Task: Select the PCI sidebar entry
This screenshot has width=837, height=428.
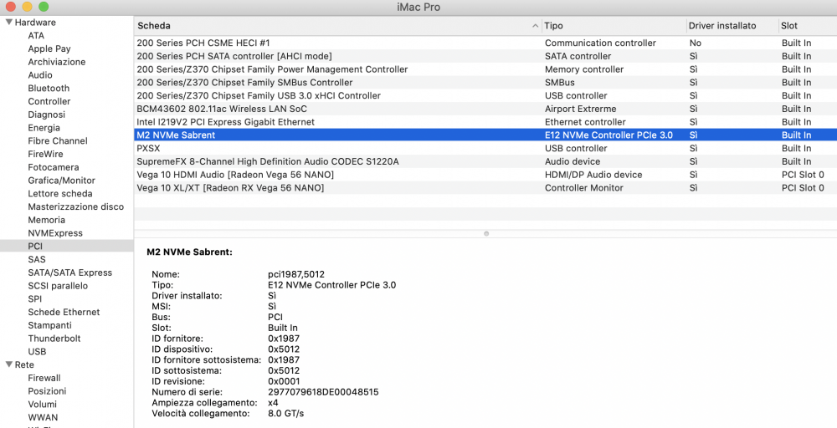Action: pyautogui.click(x=67, y=246)
